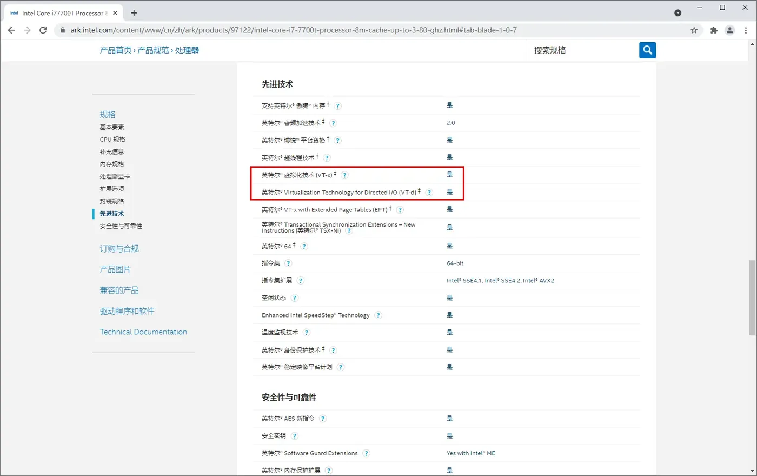Open help icon for 睿频加速技术

click(x=333, y=123)
